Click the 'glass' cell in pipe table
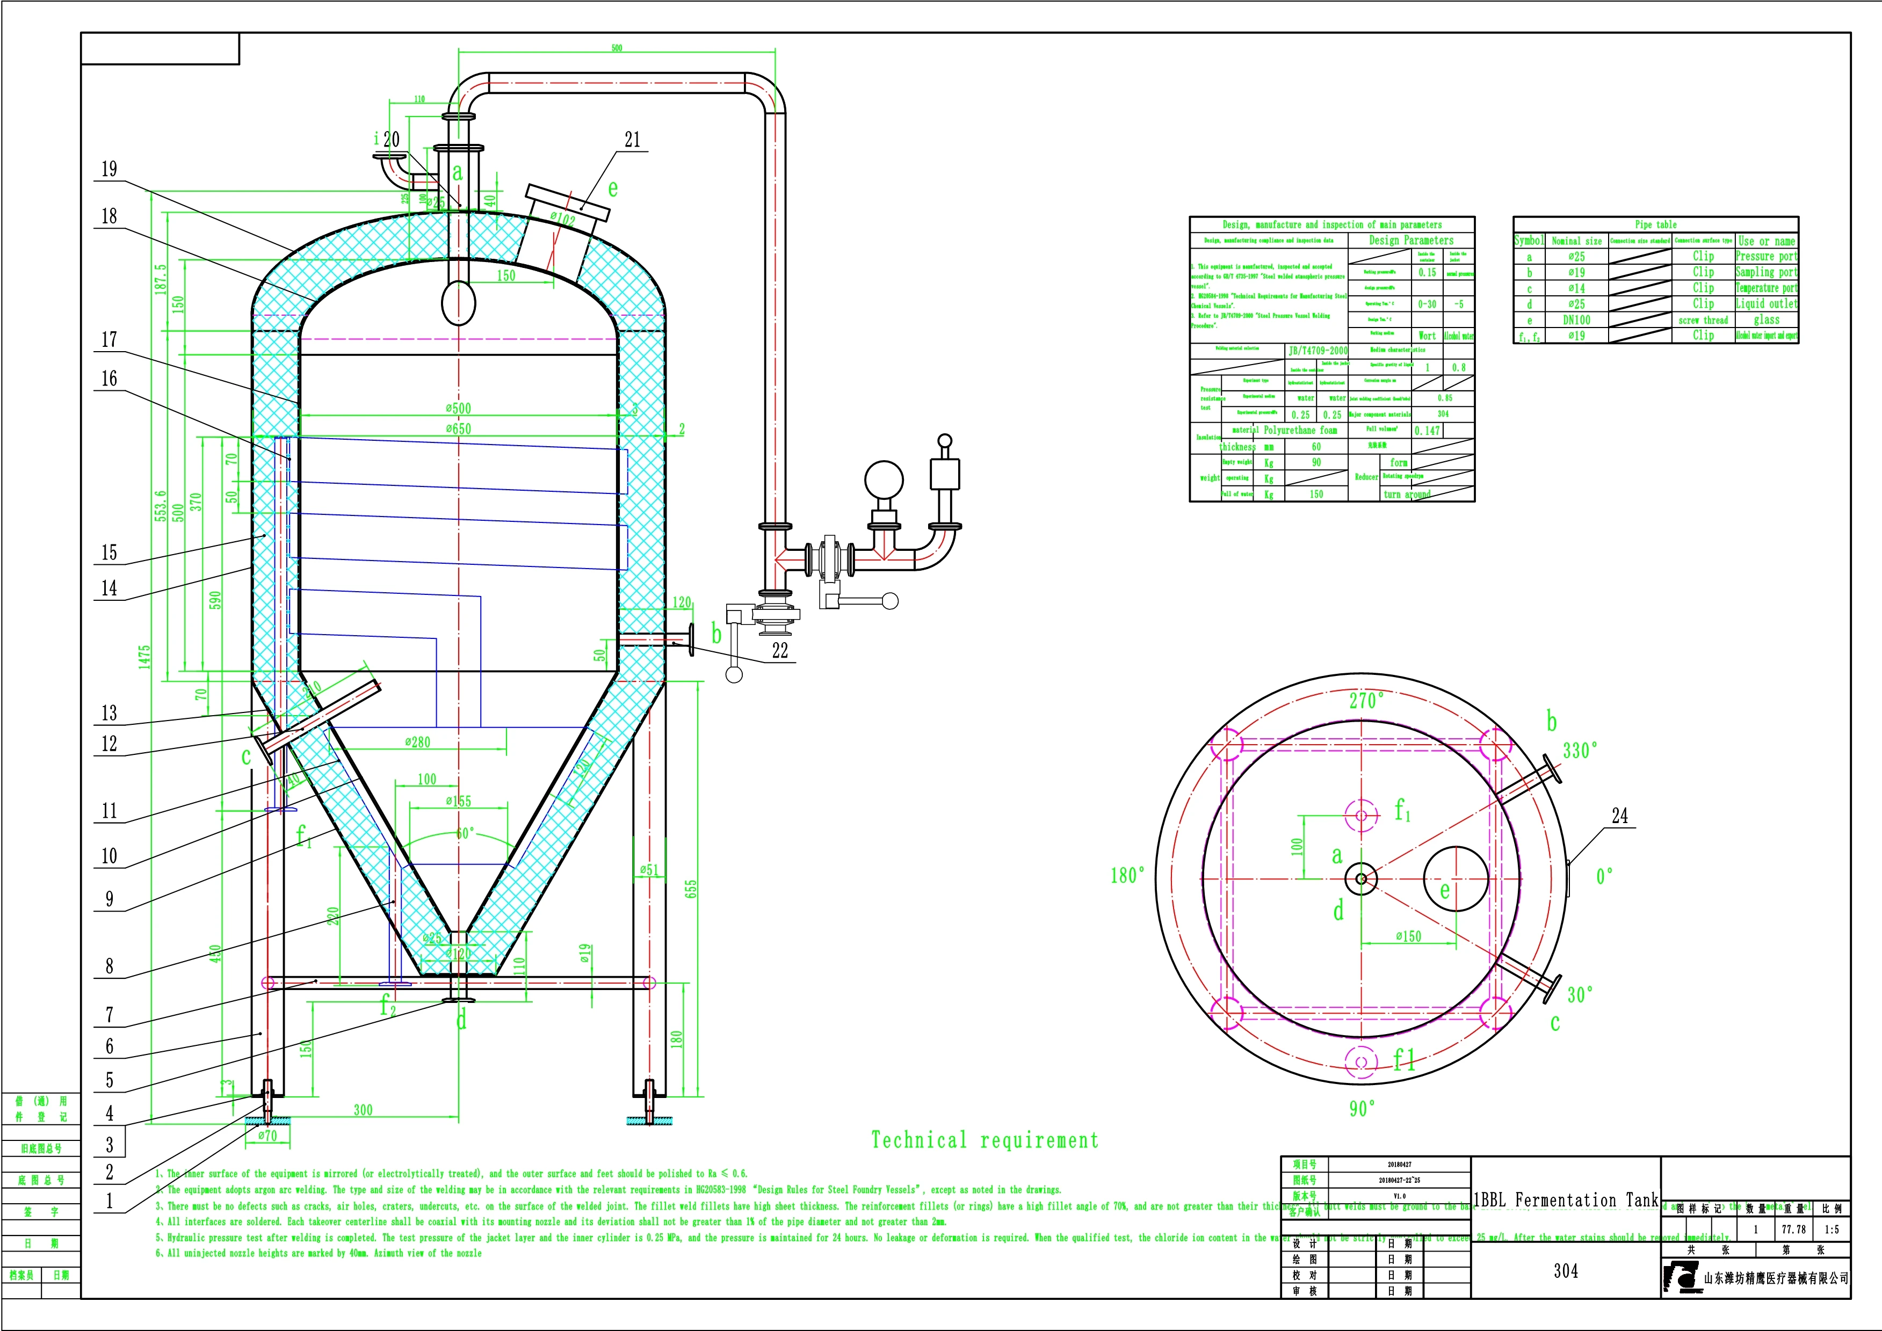This screenshot has width=1882, height=1331. coord(1767,319)
